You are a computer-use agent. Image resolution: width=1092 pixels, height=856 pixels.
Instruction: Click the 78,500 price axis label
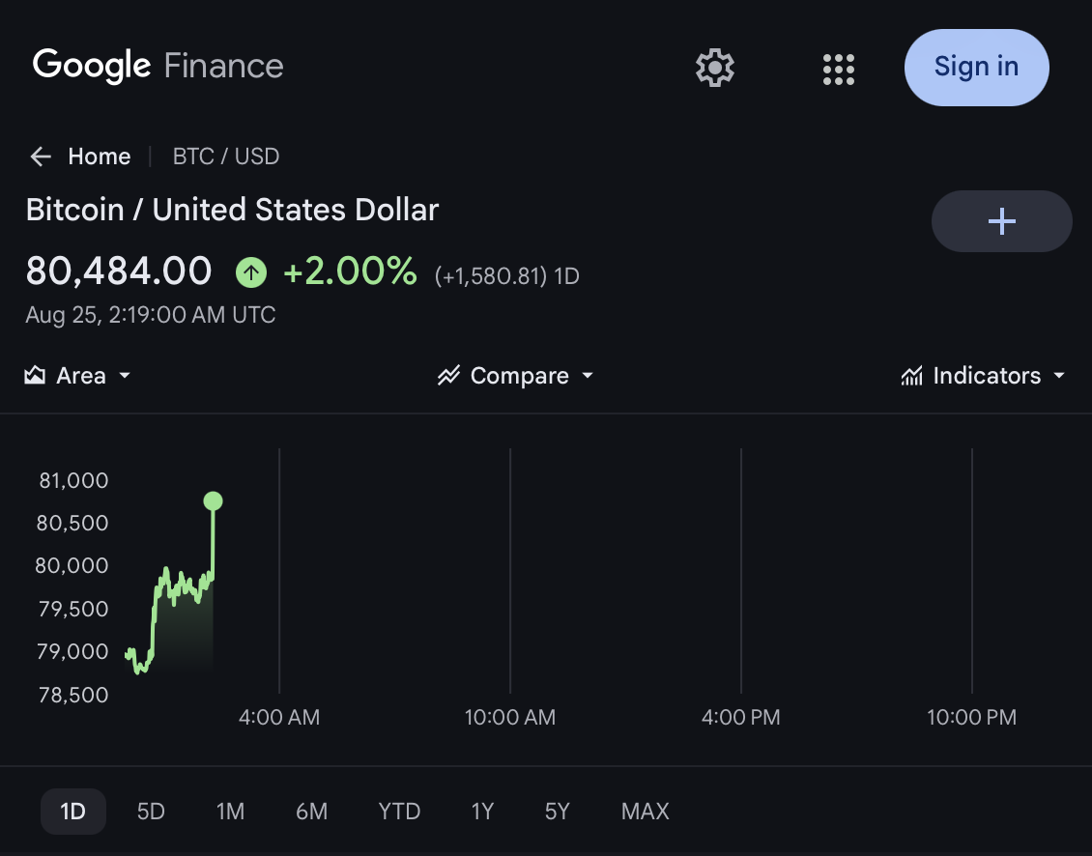[73, 695]
